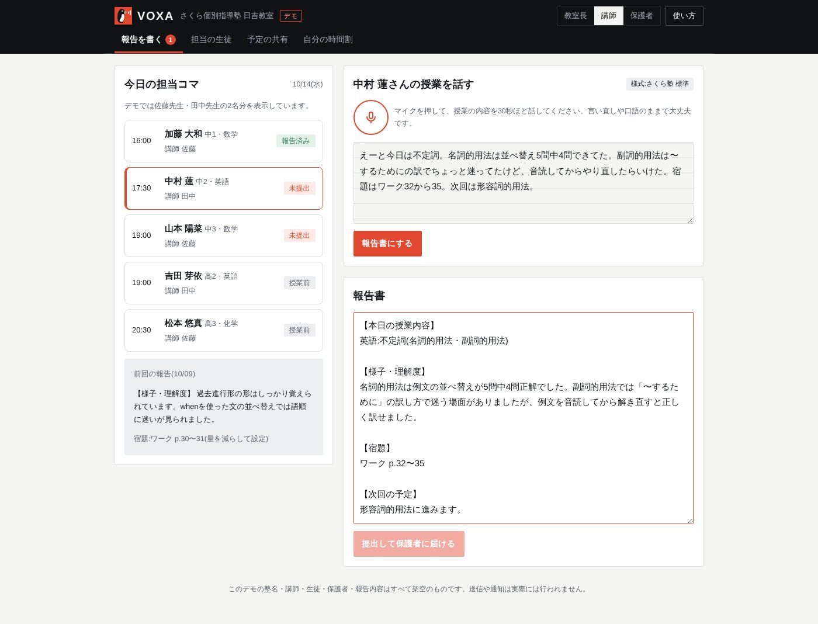Click the 10/14(水) date label
This screenshot has height=624, width=818.
[308, 84]
